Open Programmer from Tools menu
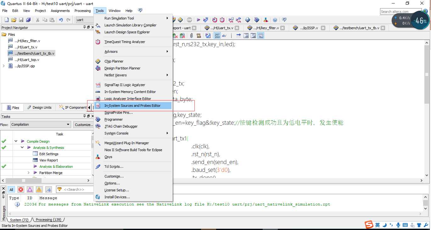Image resolution: width=431 pixels, height=230 pixels. point(114,119)
